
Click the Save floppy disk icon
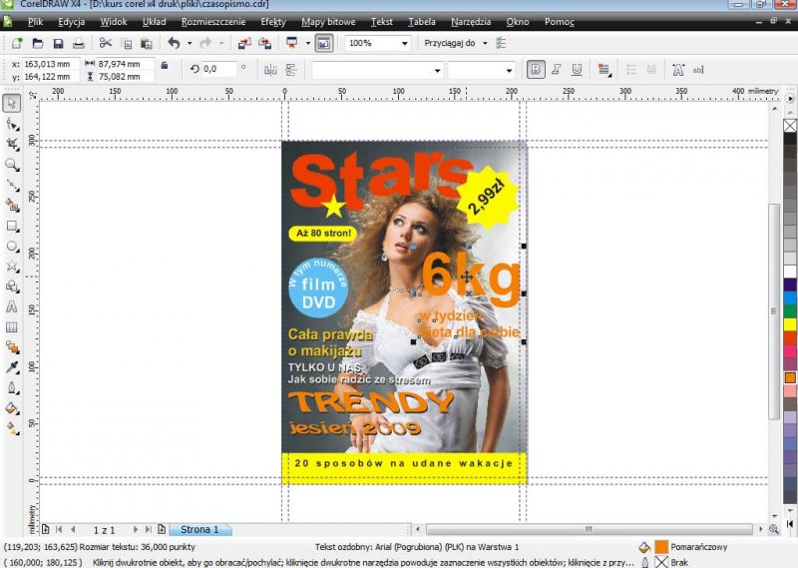pos(57,44)
